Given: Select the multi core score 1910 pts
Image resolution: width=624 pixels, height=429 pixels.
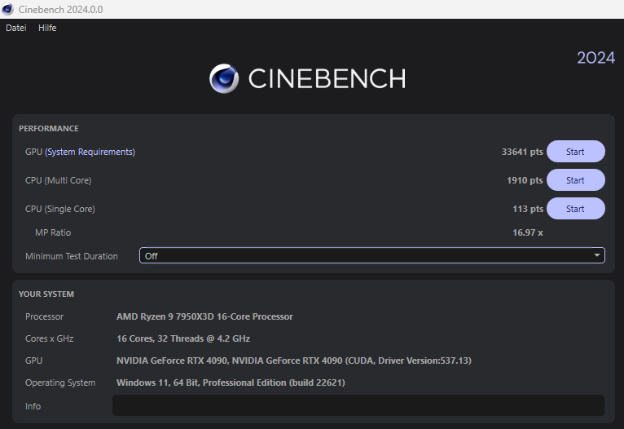Looking at the screenshot, I should (x=525, y=180).
